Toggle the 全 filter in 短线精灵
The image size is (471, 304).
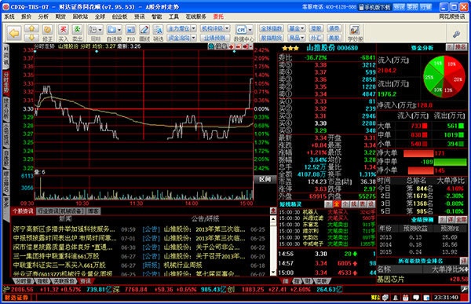pos(337,204)
